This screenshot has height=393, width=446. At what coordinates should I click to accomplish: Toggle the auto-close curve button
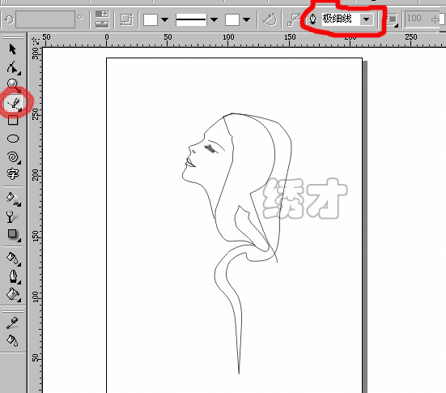[x=270, y=19]
